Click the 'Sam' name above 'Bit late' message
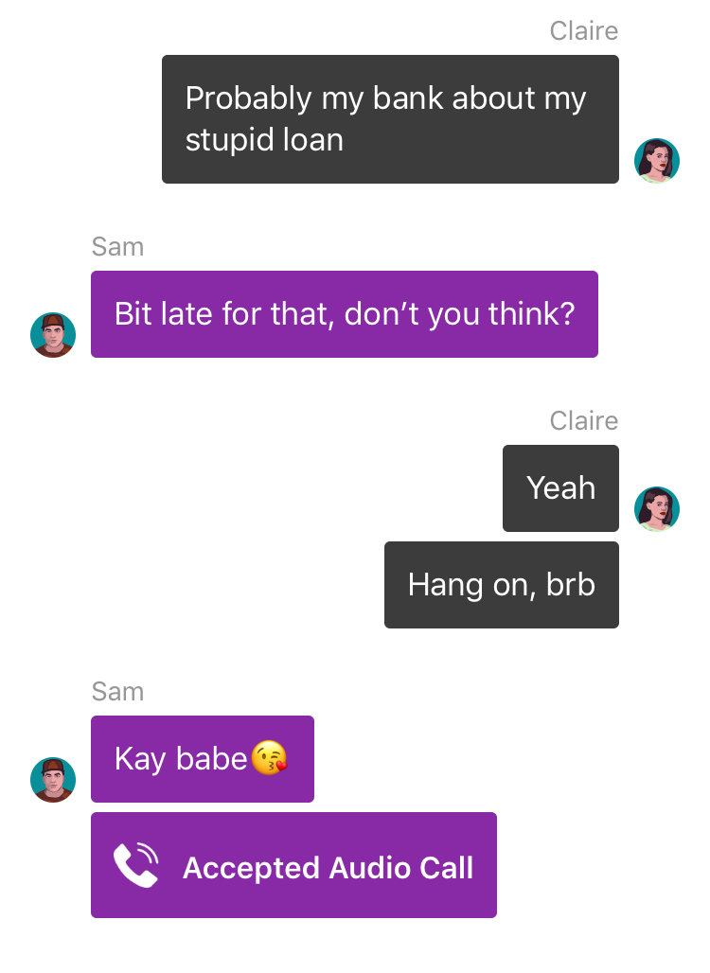This screenshot has height=973, width=710. (x=118, y=247)
